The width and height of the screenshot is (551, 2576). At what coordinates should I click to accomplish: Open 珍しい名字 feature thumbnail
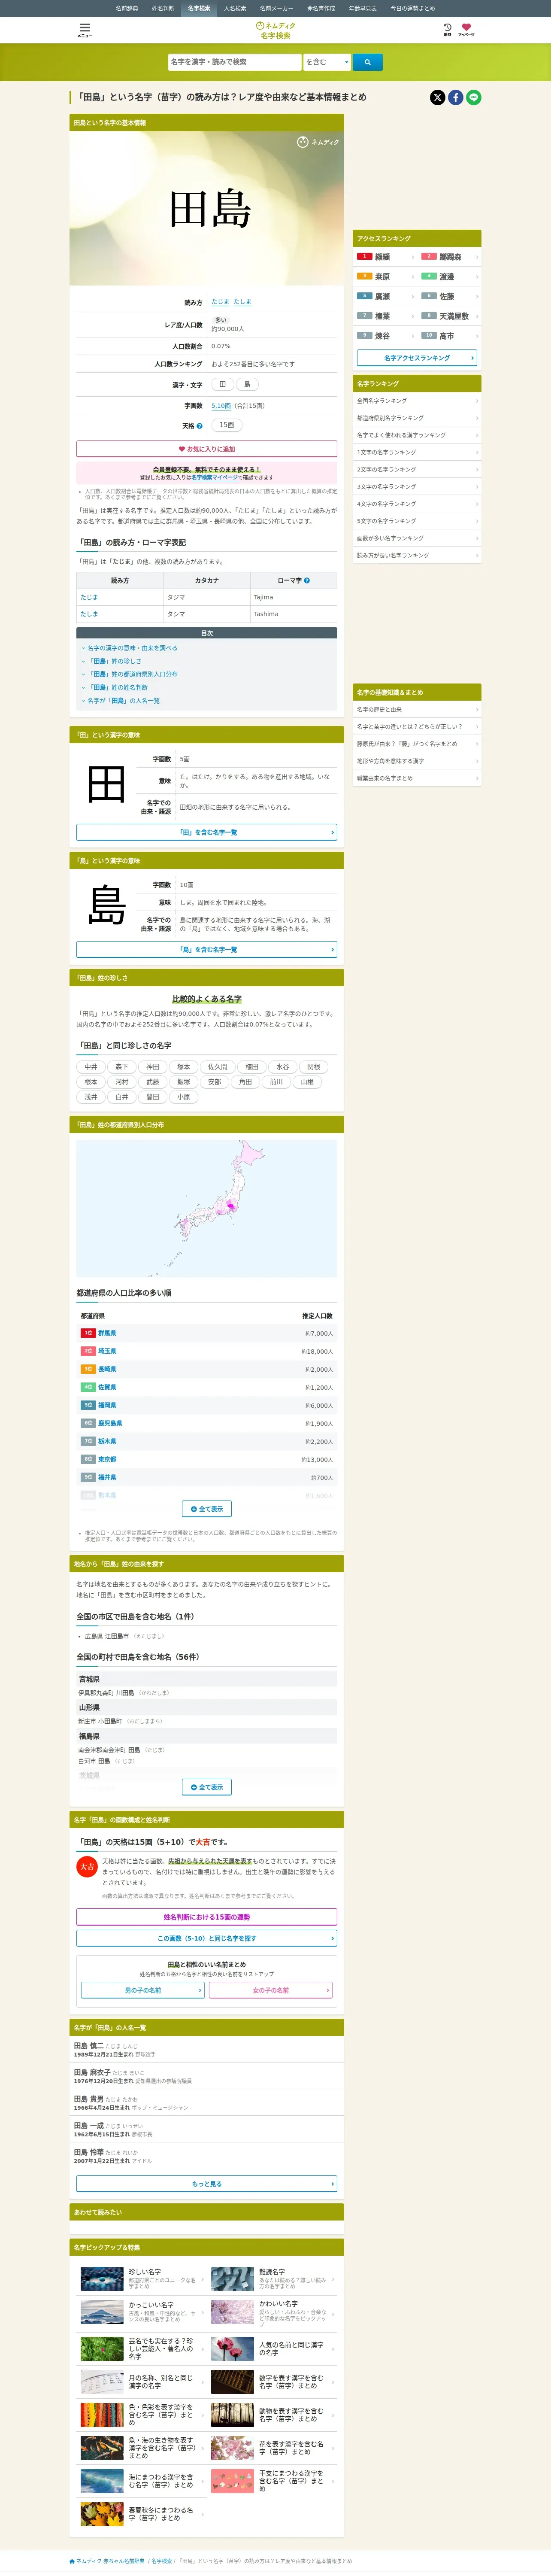pos(102,2279)
